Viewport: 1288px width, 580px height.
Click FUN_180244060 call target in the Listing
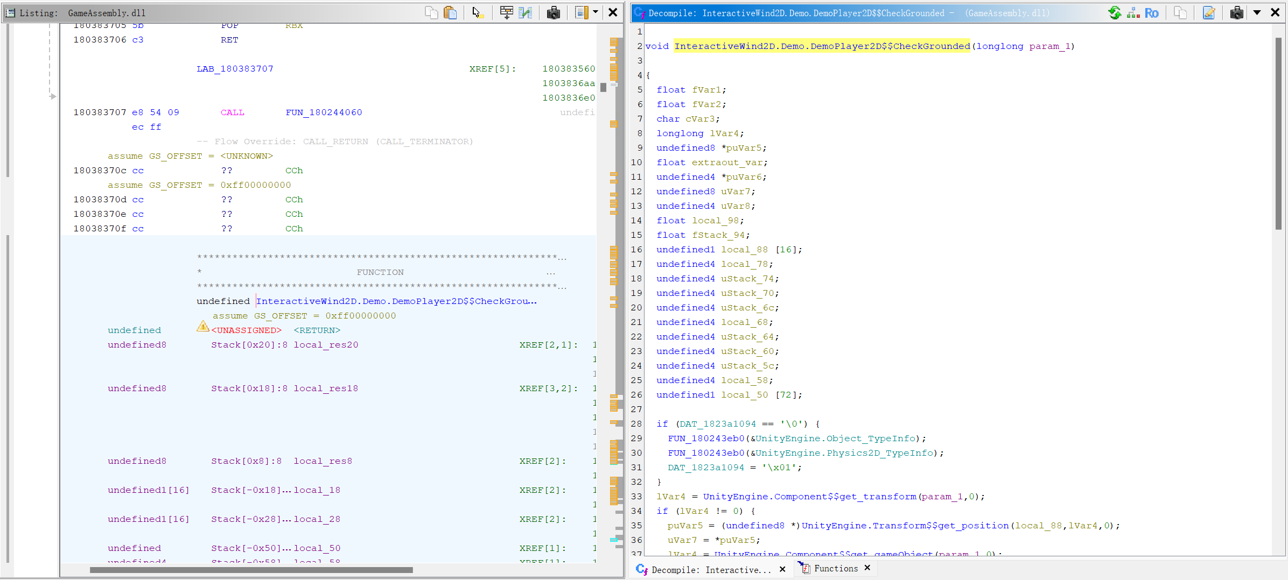tap(324, 112)
